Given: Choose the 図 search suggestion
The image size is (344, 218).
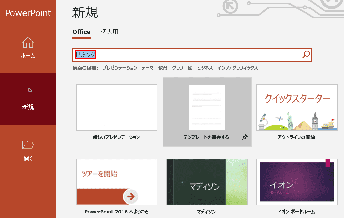Looking at the screenshot, I should tap(190, 68).
